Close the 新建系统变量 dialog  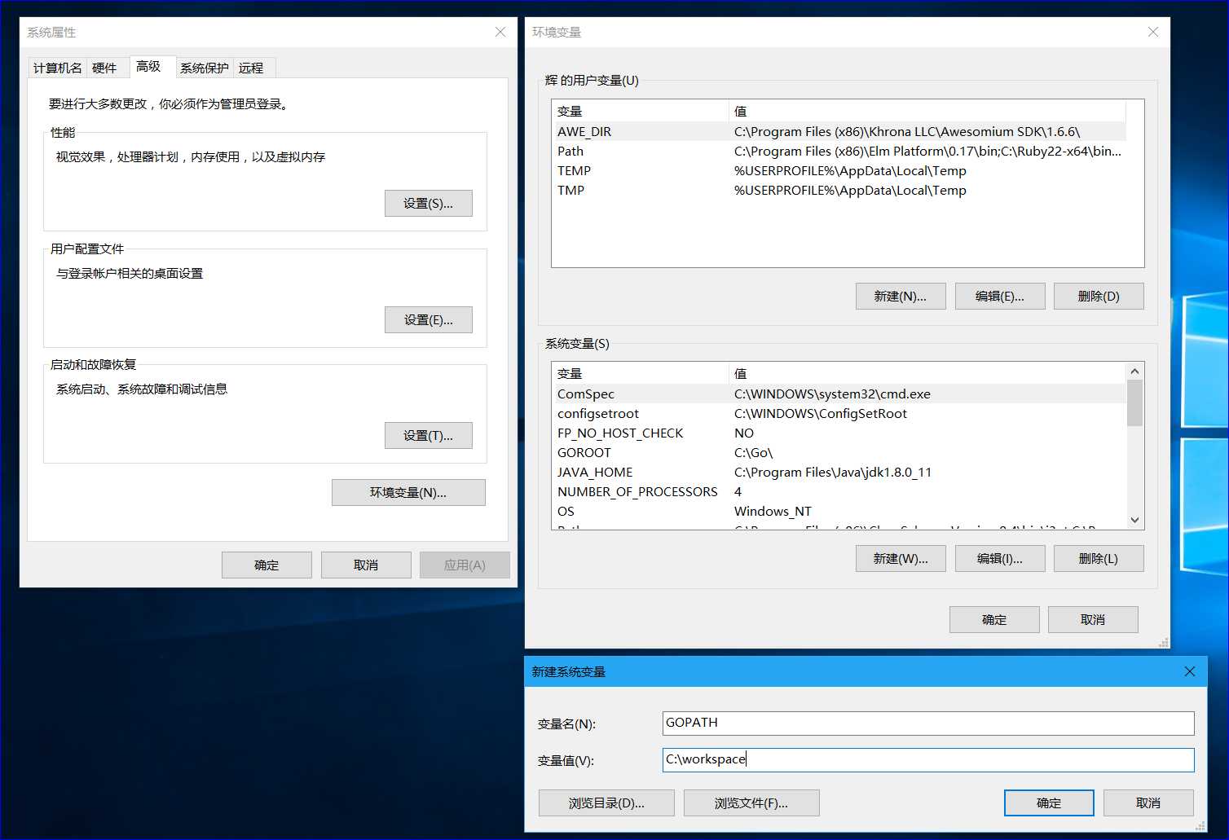coord(1189,671)
